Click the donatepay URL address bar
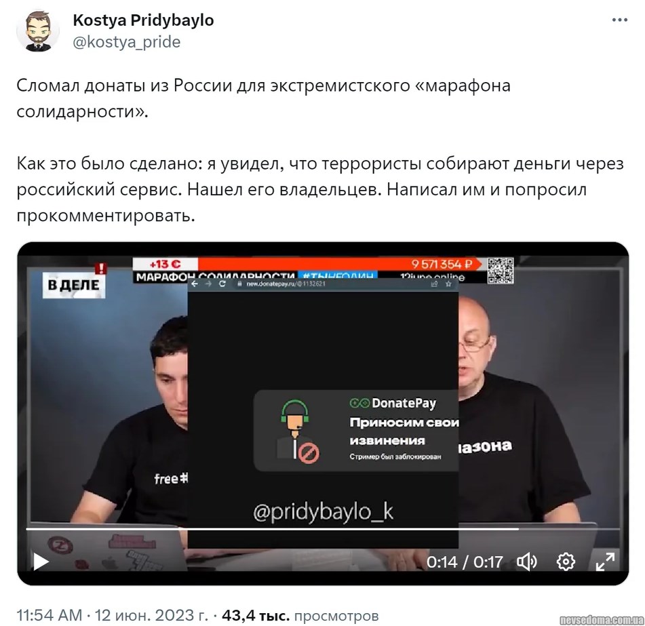 329,283
